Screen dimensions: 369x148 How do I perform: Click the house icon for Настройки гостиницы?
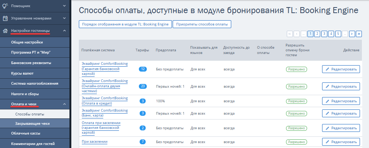tap(5, 31)
